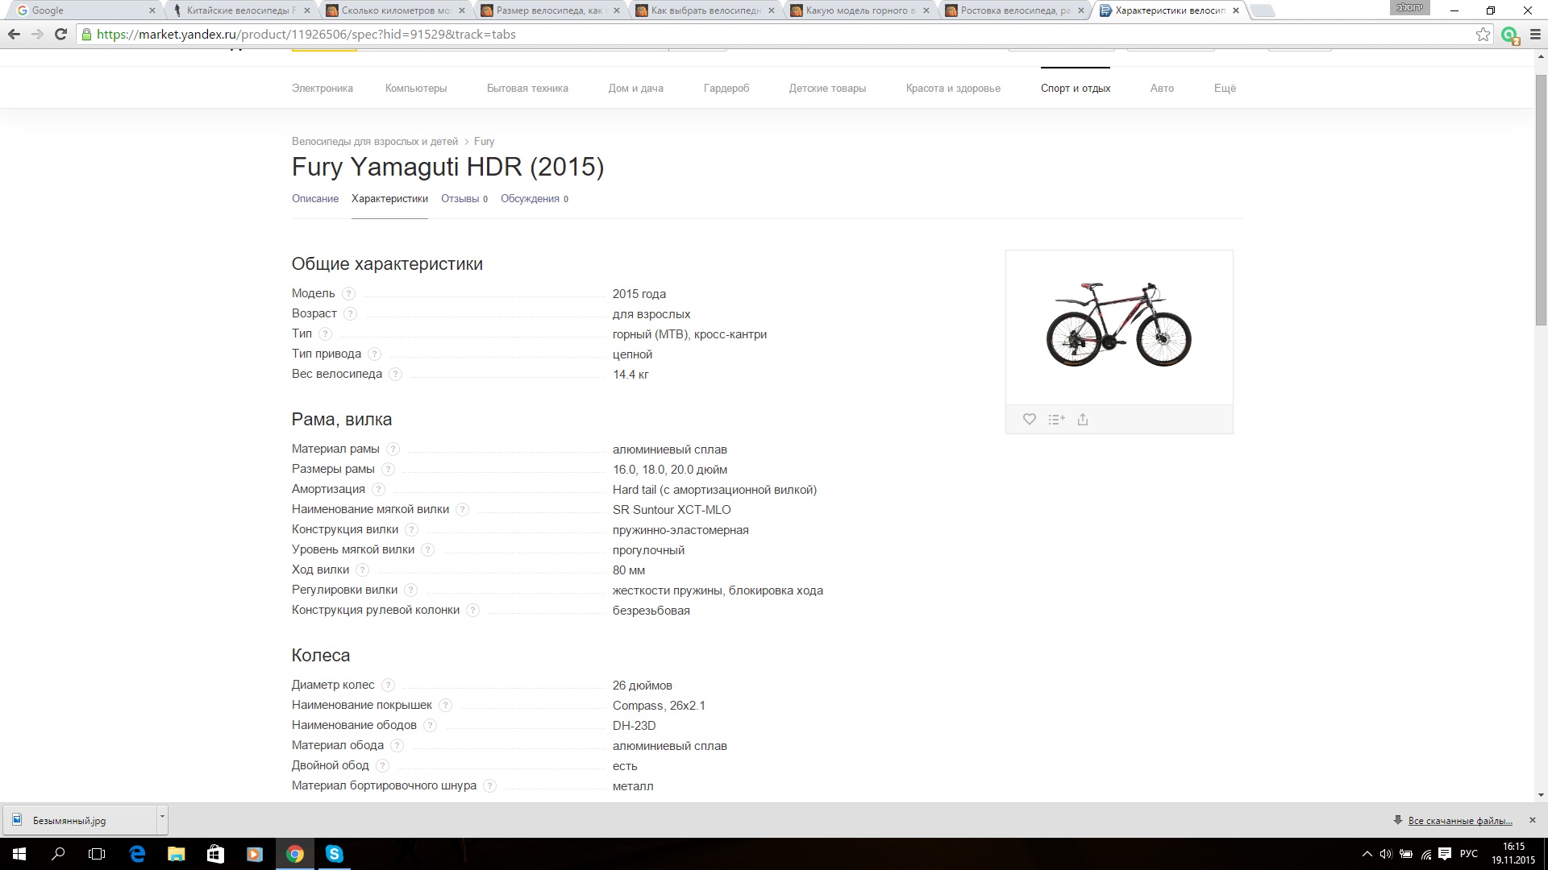
Task: Switch to the Описание tab
Action: pos(314,199)
